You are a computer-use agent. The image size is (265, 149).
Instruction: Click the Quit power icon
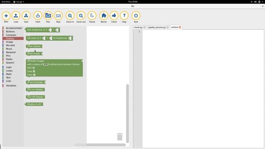(x=136, y=16)
